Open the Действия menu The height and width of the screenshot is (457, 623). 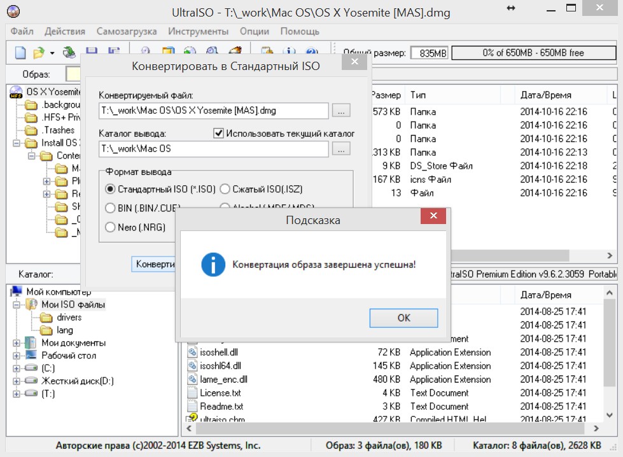(65, 31)
